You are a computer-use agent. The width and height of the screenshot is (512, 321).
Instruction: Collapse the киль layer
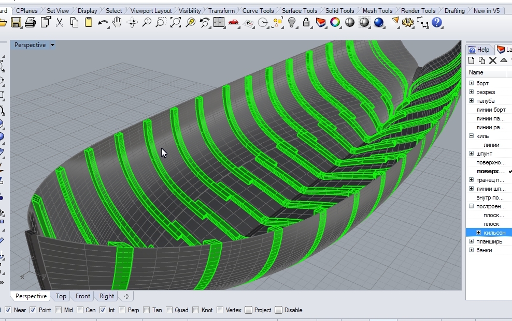click(x=471, y=136)
